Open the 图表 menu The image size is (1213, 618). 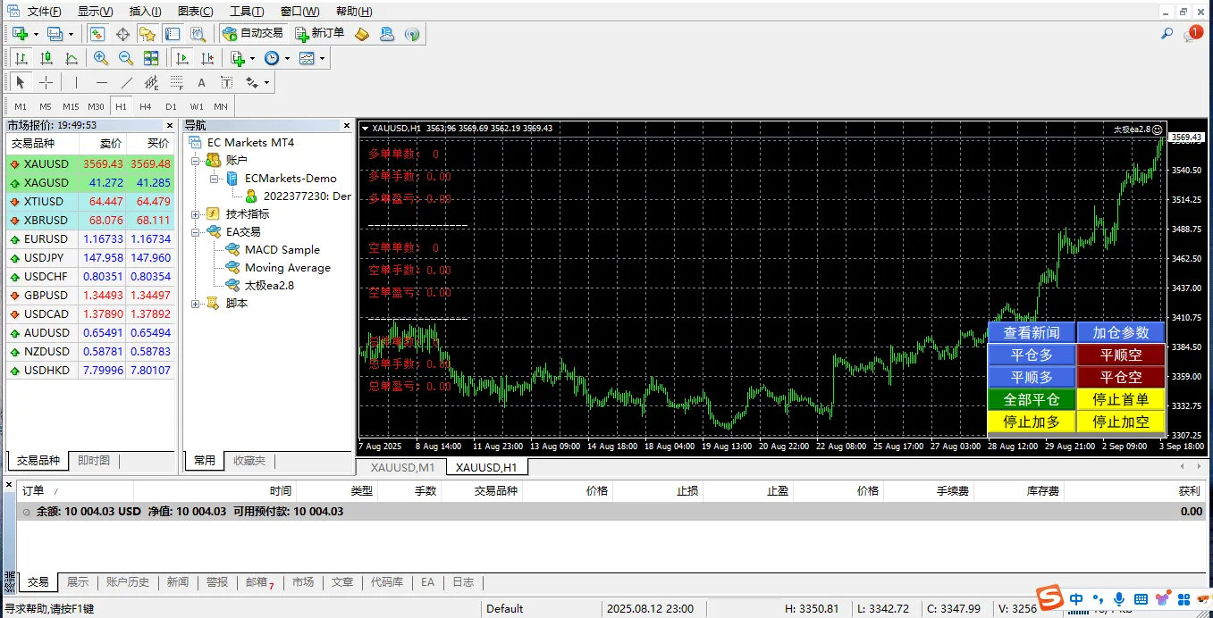tap(195, 12)
